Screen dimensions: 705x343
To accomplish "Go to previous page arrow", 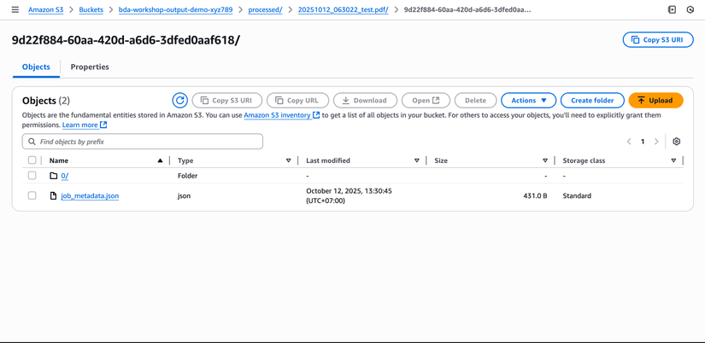I will (629, 142).
